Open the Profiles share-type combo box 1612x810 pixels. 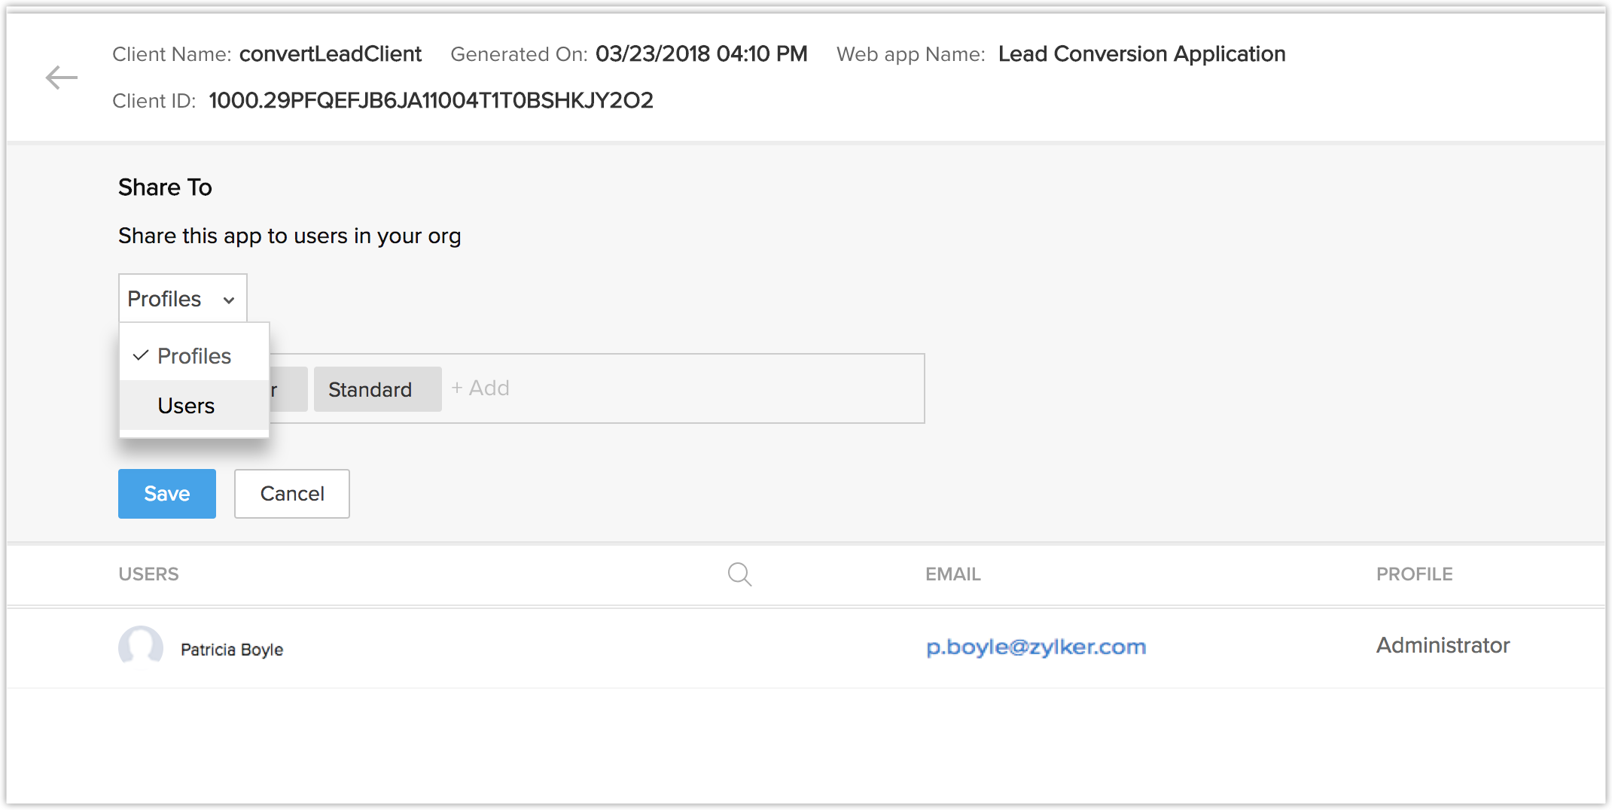[x=183, y=299]
